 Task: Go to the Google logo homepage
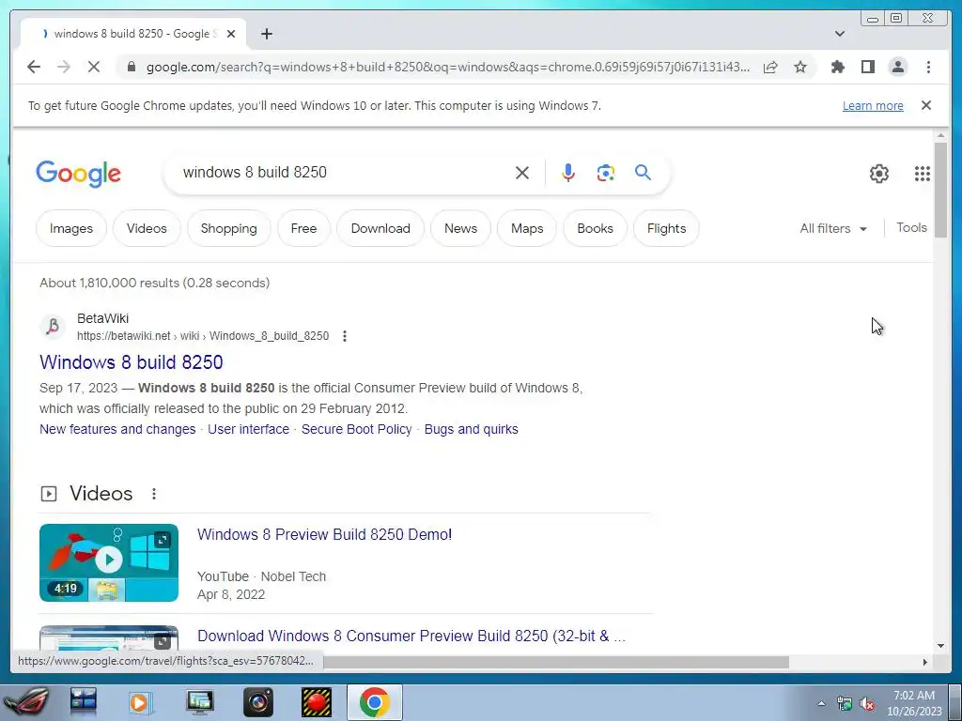[x=78, y=174]
